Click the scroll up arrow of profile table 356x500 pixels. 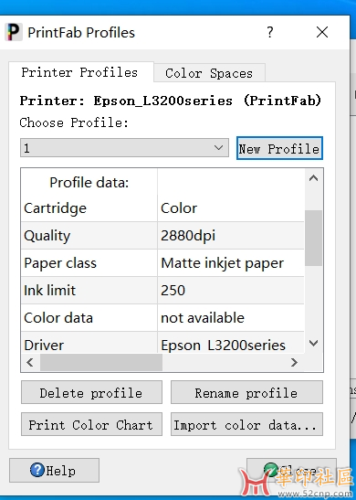313,178
